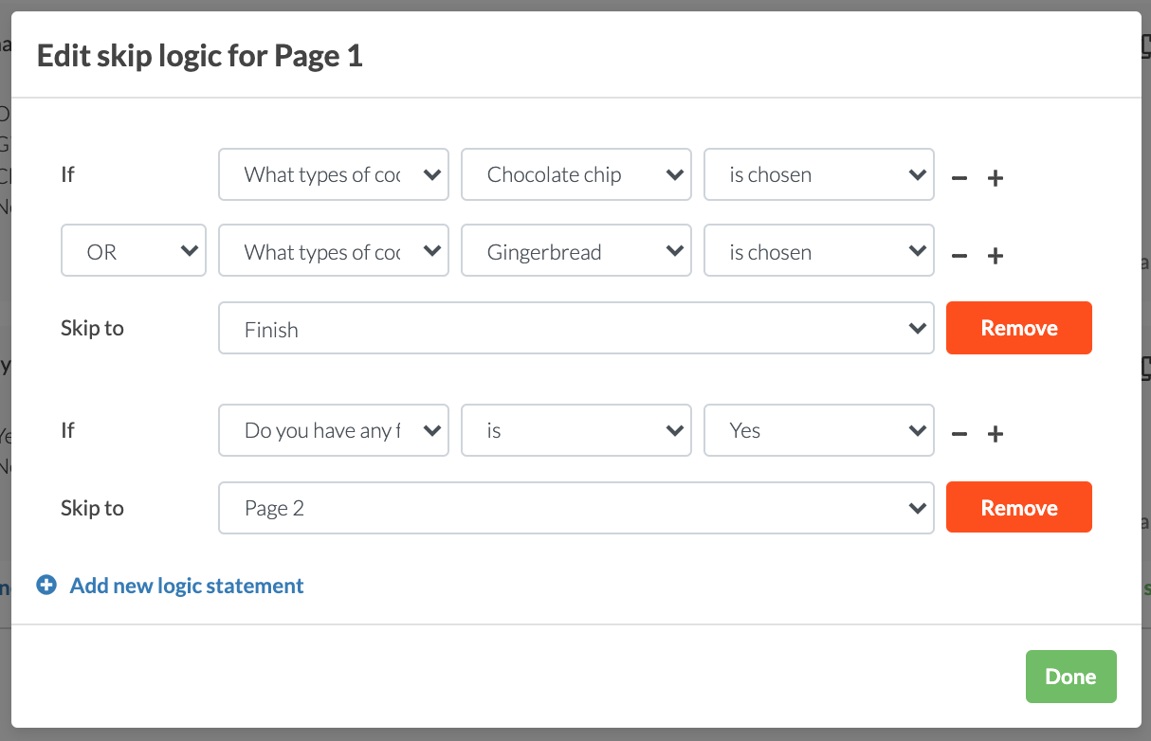Remove the Chocolate chip condition with minus icon
Screen dimensions: 1151x741
pos(959,177)
